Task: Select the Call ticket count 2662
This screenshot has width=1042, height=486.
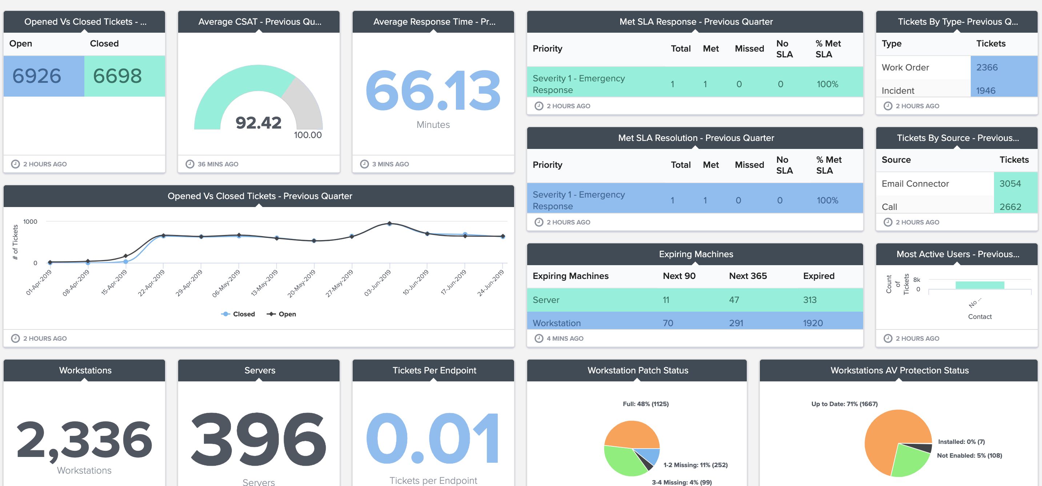Action: coord(1010,207)
